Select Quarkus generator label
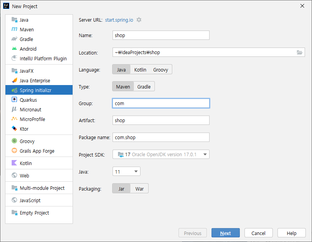The image size is (312, 242). click(x=28, y=100)
